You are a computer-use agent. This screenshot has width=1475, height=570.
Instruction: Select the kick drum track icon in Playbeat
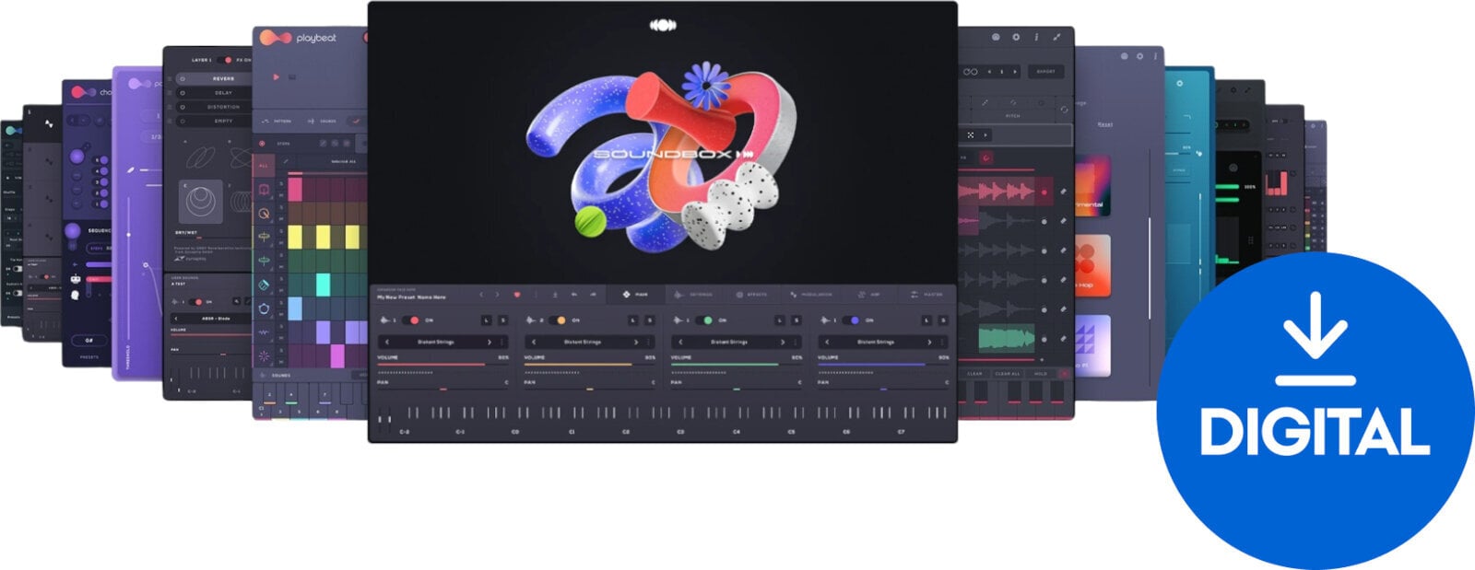pyautogui.click(x=264, y=190)
